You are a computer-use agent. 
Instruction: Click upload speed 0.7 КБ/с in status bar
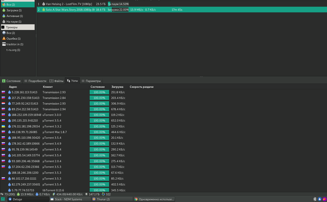tap(44, 194)
